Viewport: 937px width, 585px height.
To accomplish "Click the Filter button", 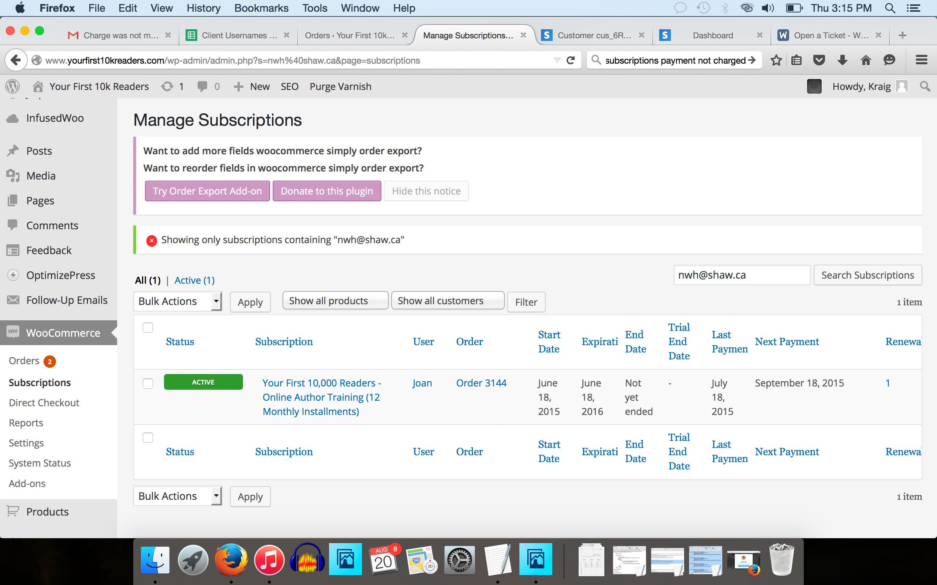I will click(526, 302).
